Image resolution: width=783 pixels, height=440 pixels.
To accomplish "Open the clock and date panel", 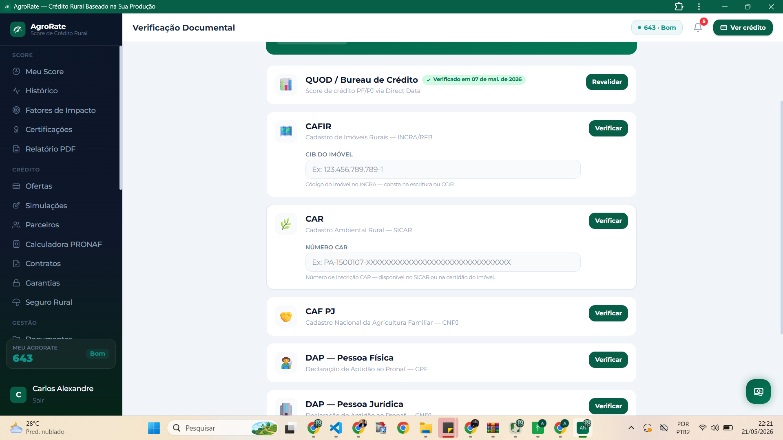I will [757, 428].
